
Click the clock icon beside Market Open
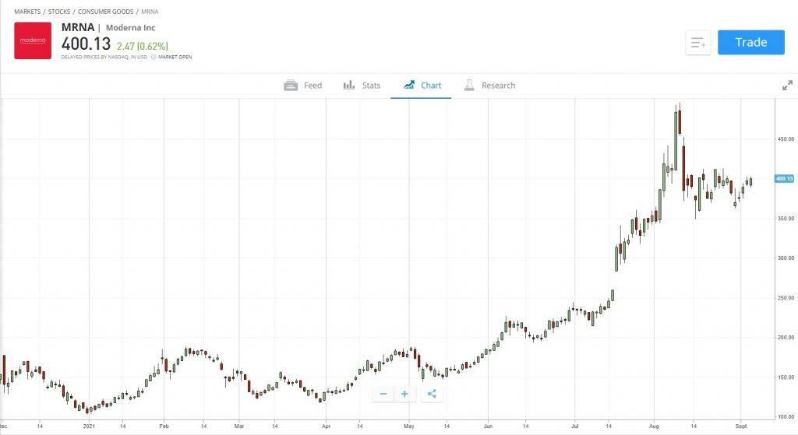pos(154,57)
